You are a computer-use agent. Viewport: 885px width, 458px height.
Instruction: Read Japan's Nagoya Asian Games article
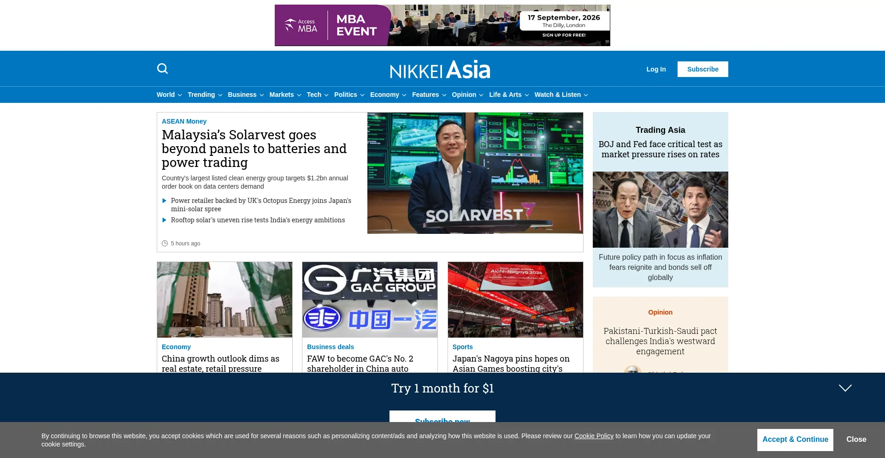click(x=511, y=363)
